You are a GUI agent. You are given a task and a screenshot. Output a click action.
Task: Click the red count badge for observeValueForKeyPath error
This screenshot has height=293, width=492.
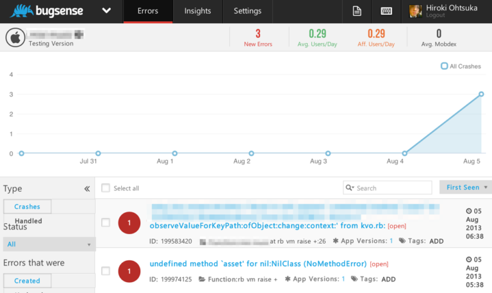(129, 222)
